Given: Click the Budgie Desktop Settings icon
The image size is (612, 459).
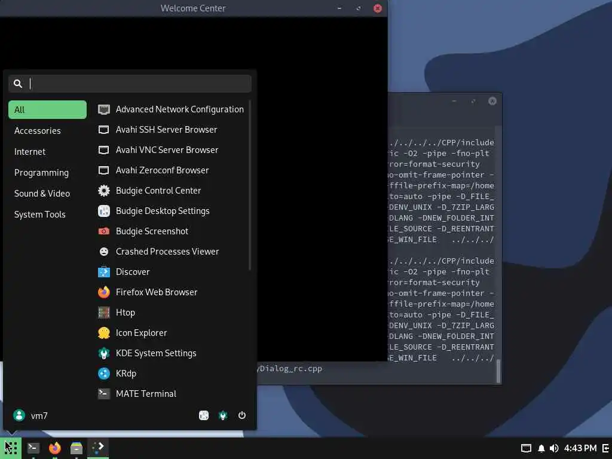Looking at the screenshot, I should click(x=104, y=211).
